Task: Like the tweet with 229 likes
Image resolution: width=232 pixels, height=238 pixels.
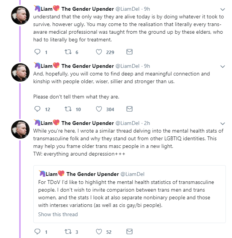Action: (99, 52)
